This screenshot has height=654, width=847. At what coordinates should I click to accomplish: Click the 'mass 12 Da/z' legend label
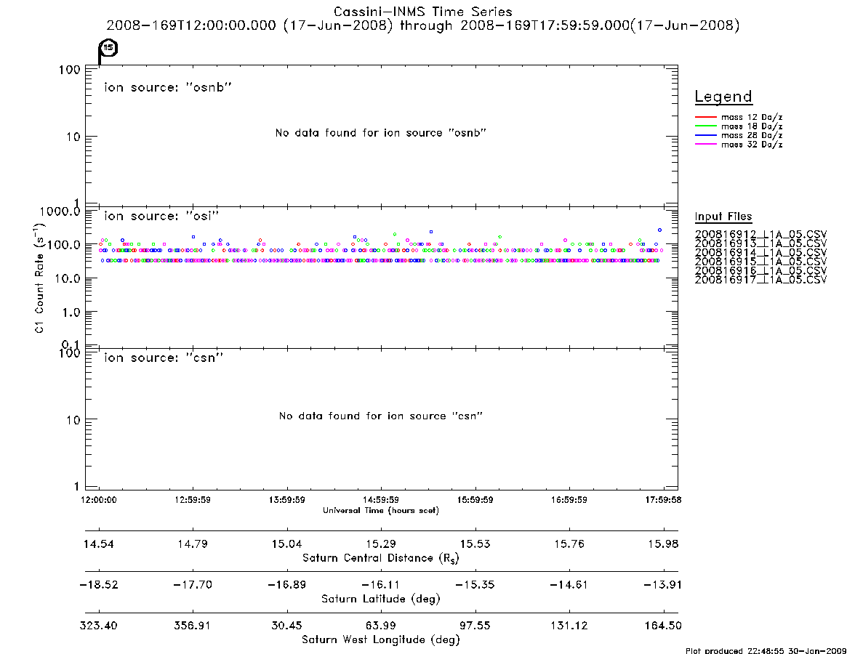pos(752,117)
